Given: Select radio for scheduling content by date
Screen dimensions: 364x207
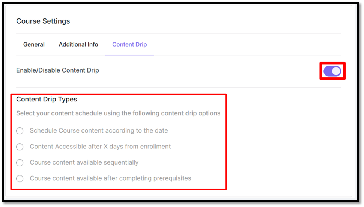Looking at the screenshot, I should pos(20,131).
